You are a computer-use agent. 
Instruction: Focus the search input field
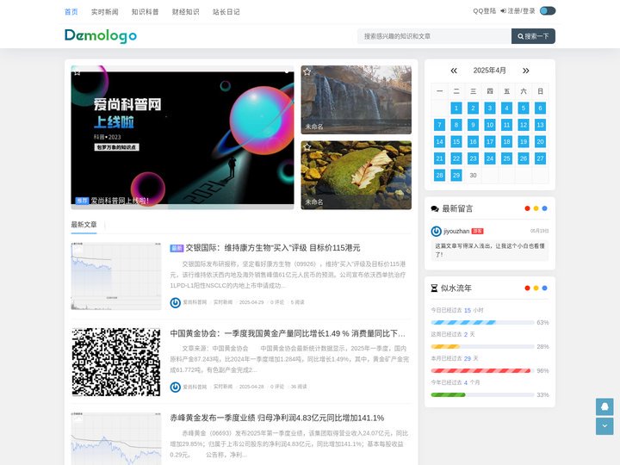434,36
